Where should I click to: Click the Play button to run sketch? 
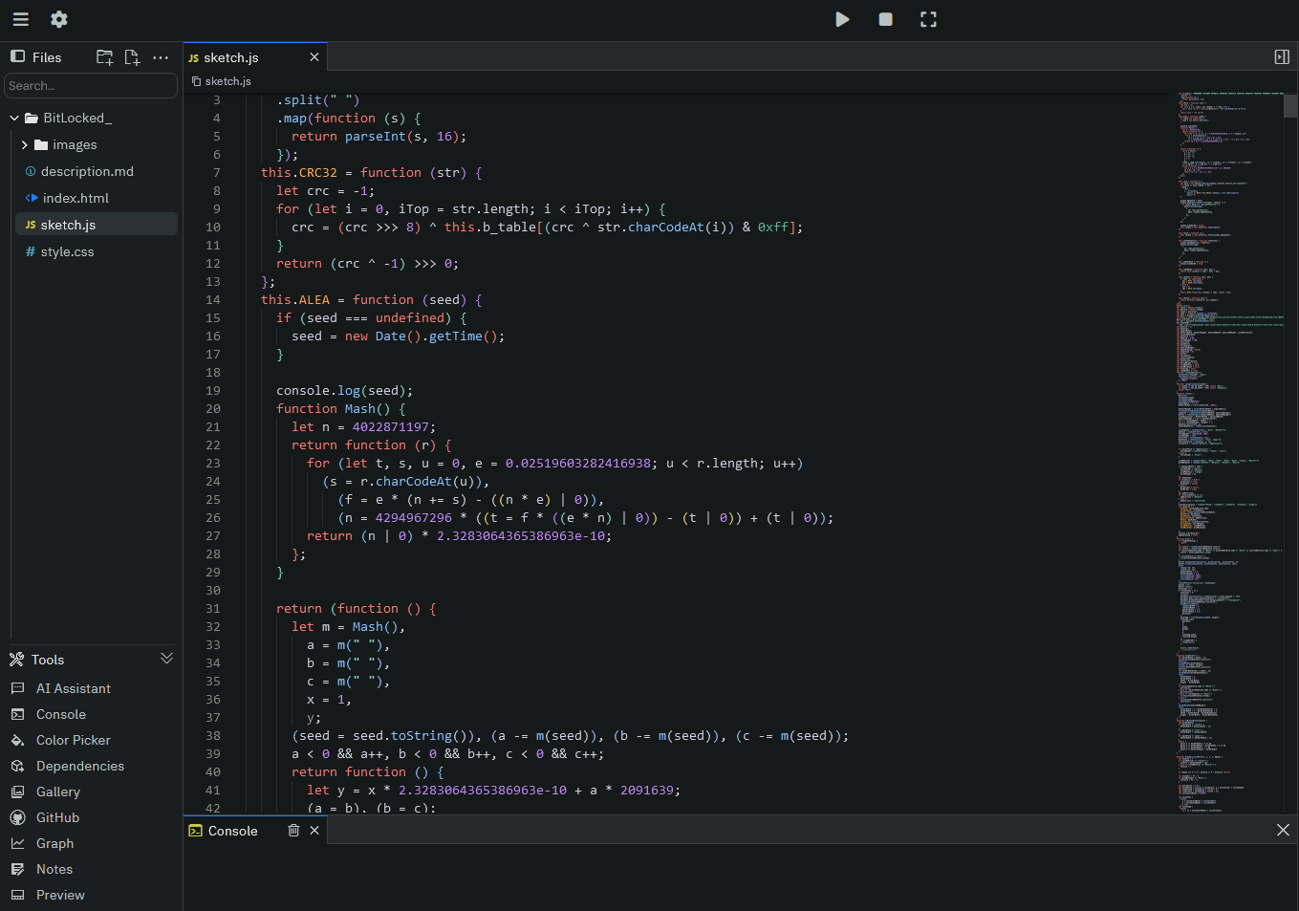pos(842,19)
